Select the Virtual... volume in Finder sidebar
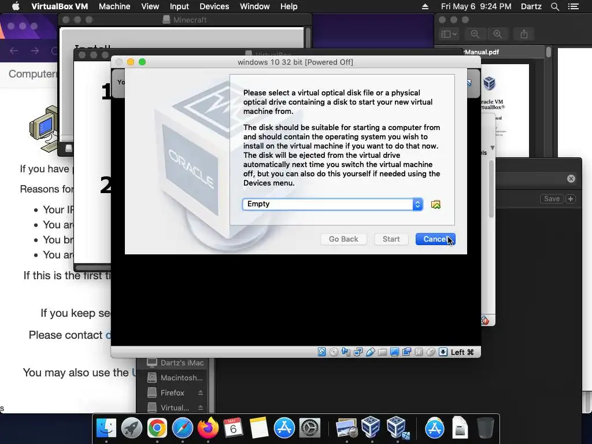 [168, 408]
